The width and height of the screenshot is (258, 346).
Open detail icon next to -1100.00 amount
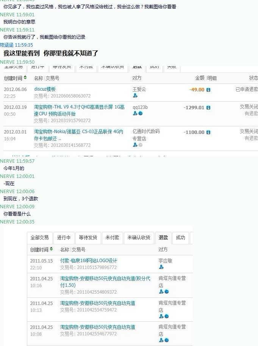tap(208, 132)
